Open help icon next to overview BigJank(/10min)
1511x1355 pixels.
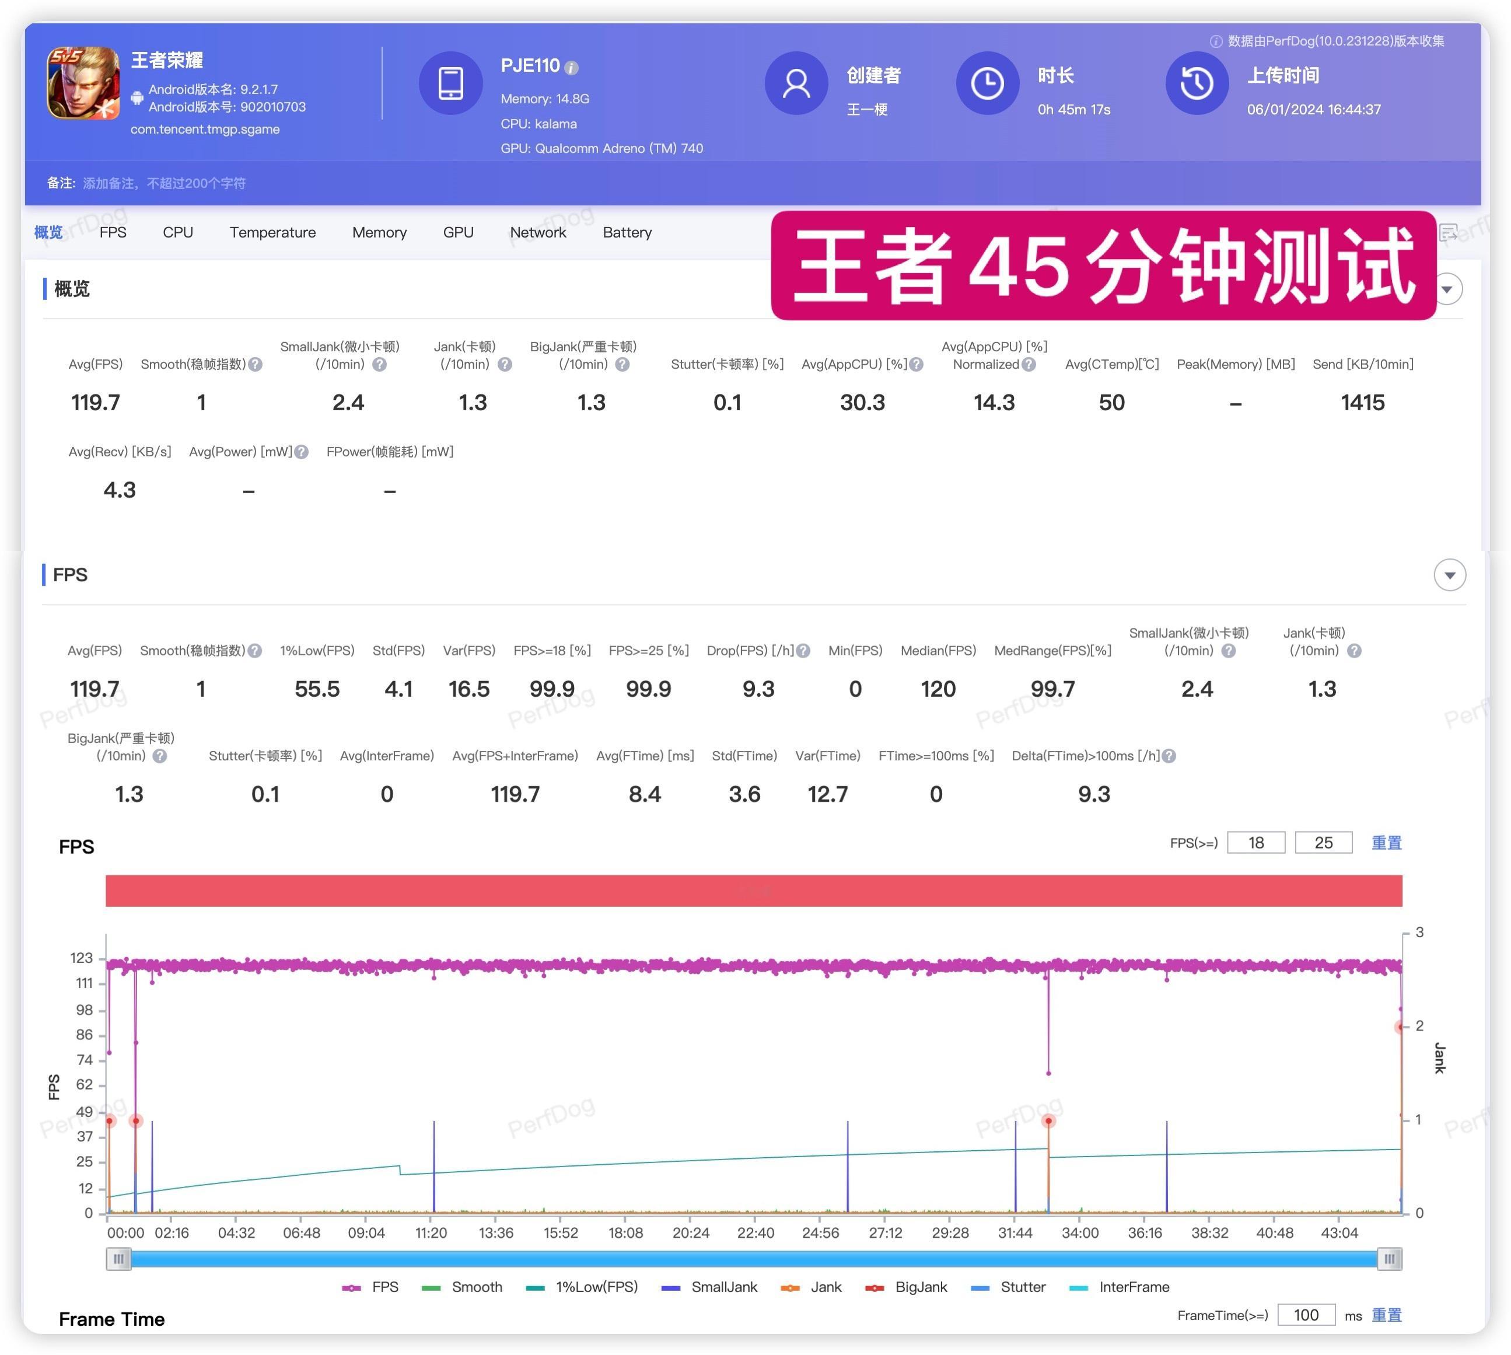coord(623,365)
